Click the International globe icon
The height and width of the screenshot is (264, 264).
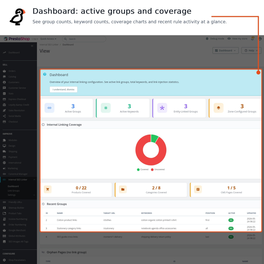4,163
